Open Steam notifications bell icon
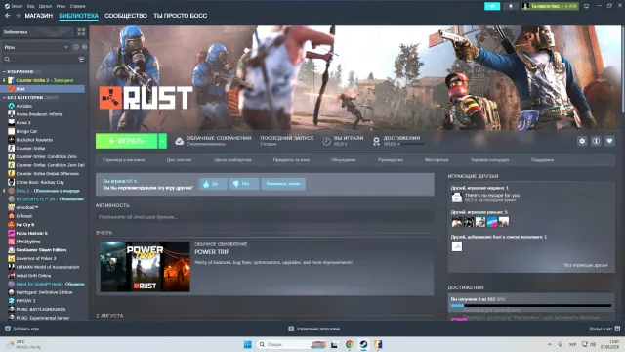The image size is (625, 352). coord(510,6)
